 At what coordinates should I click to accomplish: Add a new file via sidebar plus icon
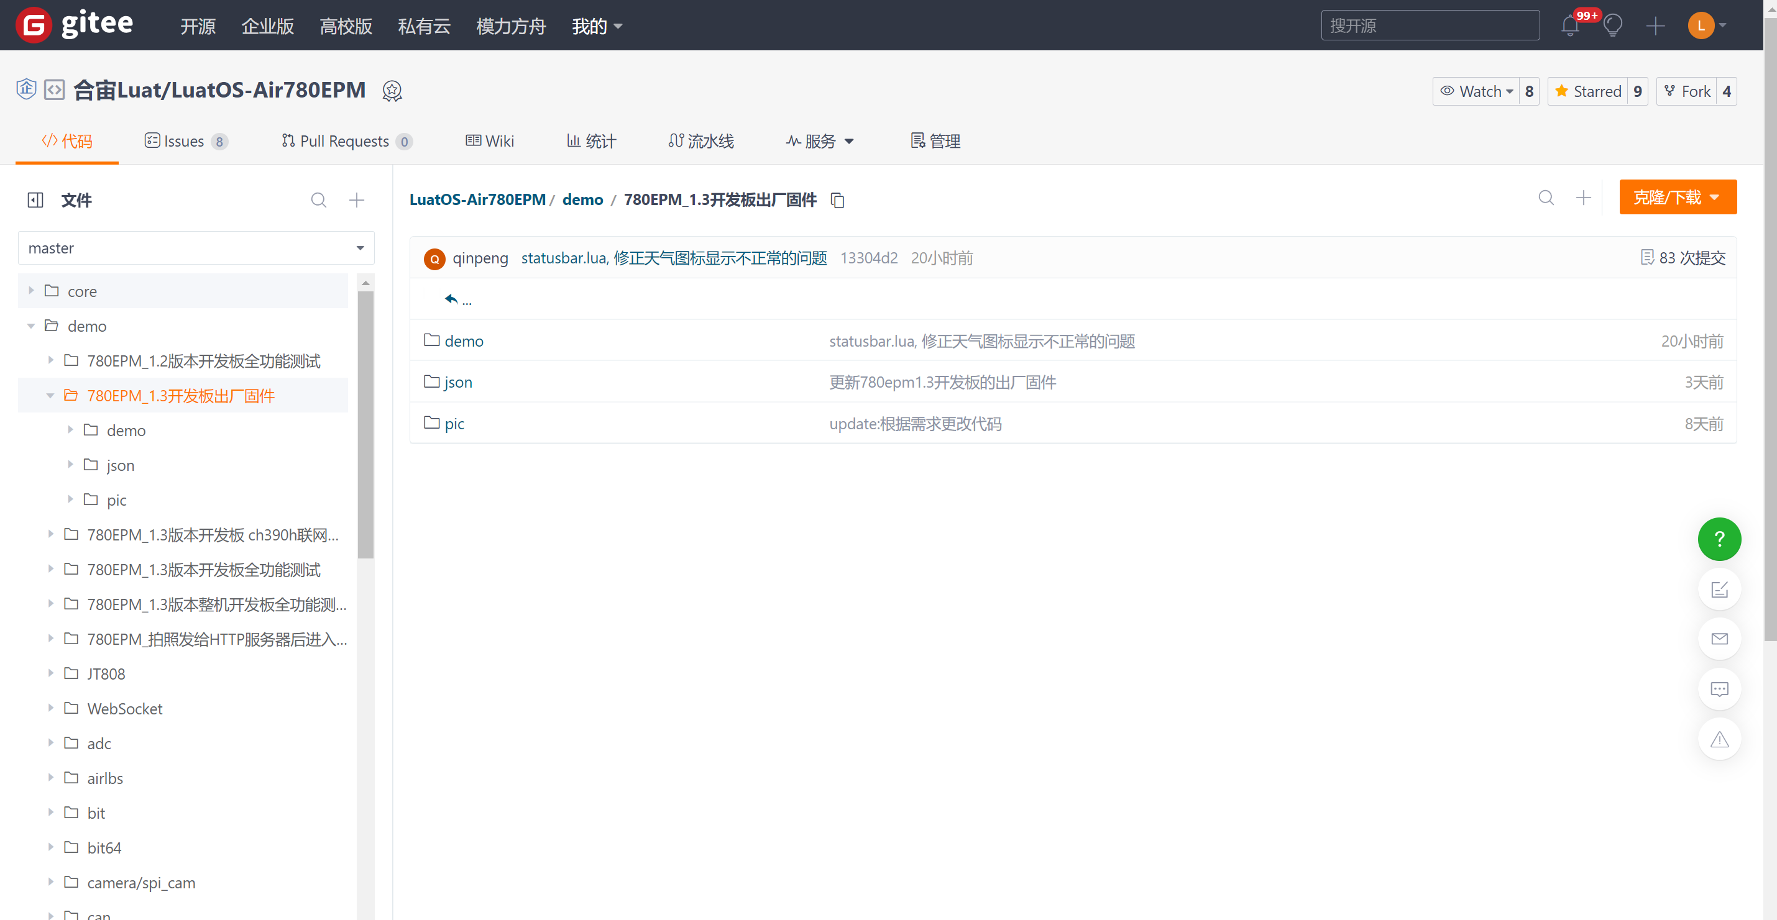point(357,200)
